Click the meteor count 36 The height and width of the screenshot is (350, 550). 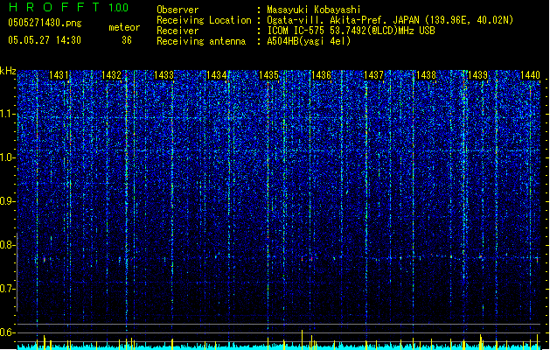click(x=127, y=40)
